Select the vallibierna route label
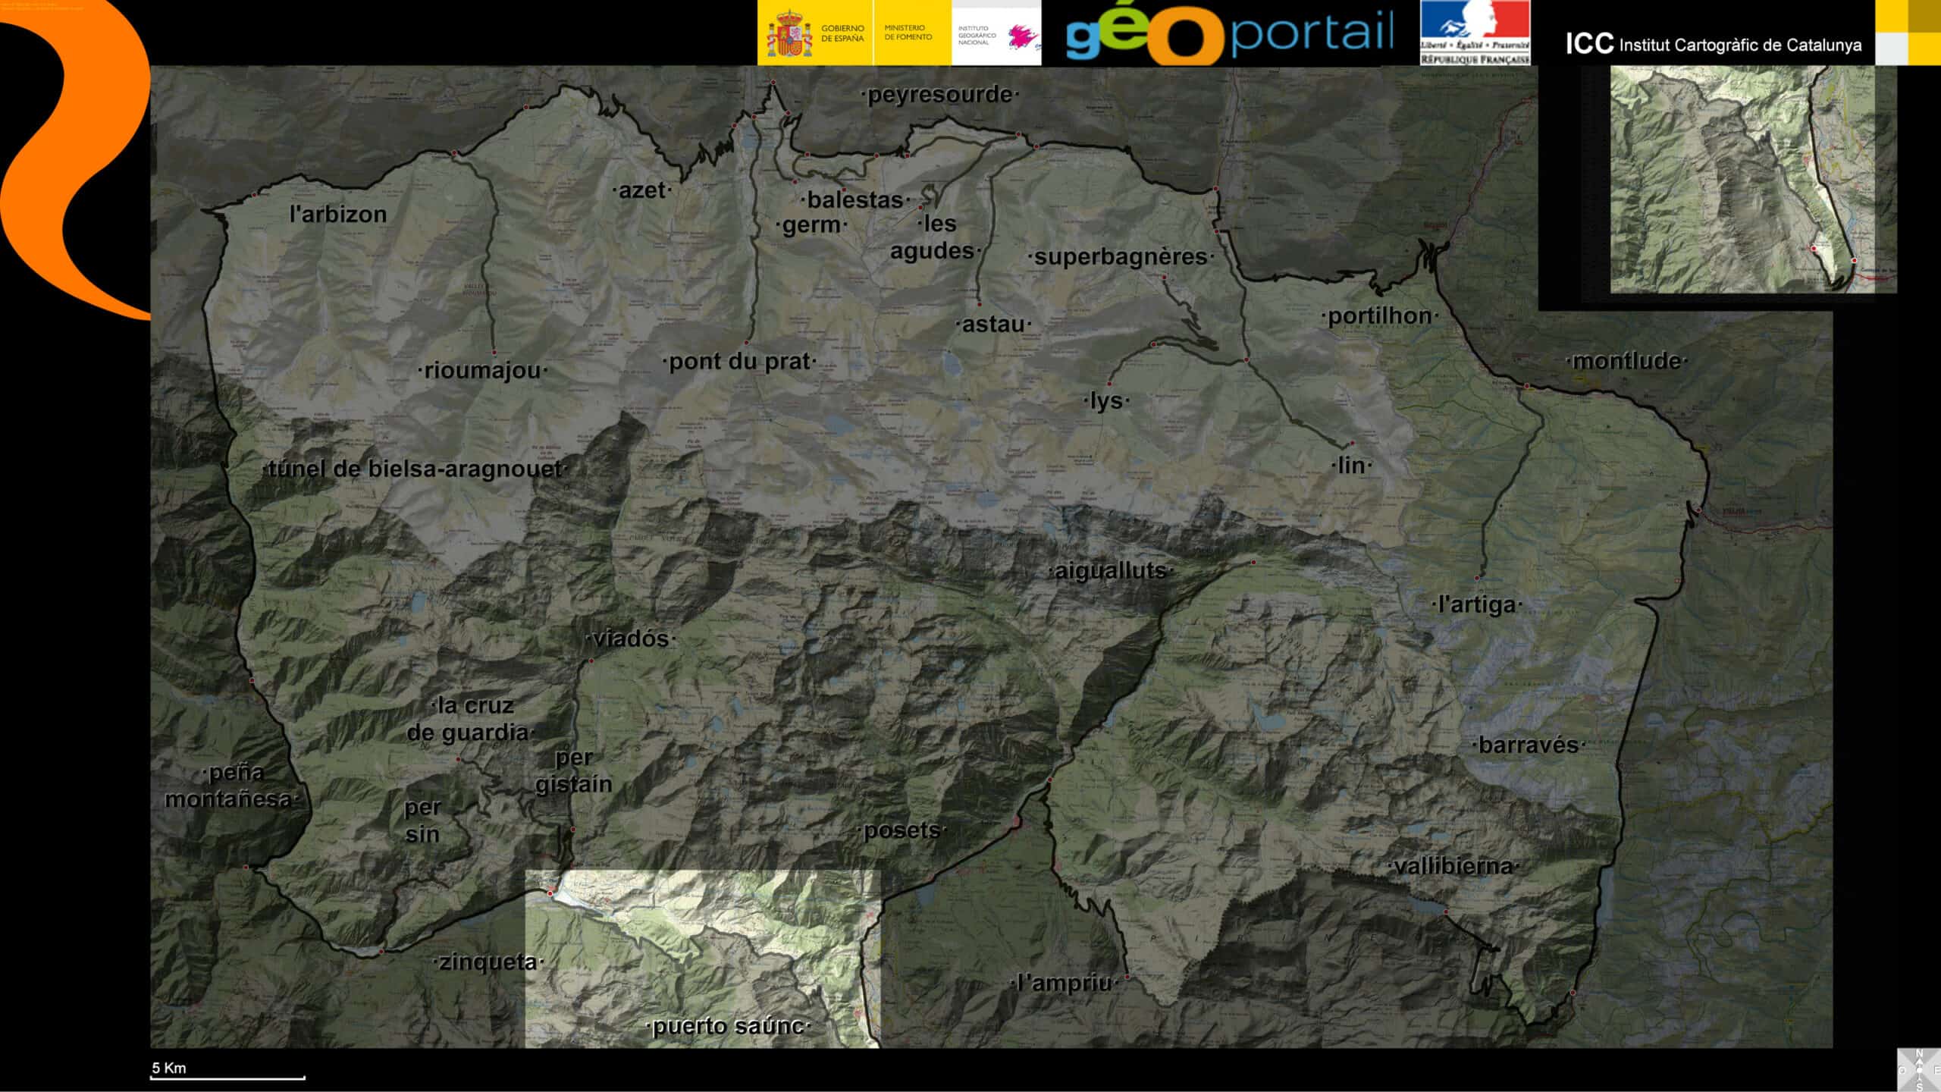Viewport: 1941px width, 1092px height. click(1453, 866)
